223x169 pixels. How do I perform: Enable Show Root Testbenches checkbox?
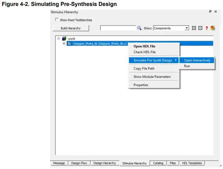(57, 20)
